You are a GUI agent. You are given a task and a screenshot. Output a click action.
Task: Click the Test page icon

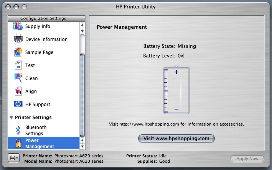(x=18, y=65)
